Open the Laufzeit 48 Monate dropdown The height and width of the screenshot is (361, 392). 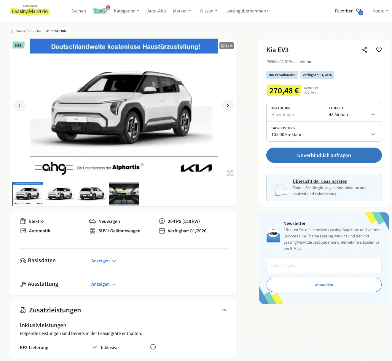click(353, 112)
